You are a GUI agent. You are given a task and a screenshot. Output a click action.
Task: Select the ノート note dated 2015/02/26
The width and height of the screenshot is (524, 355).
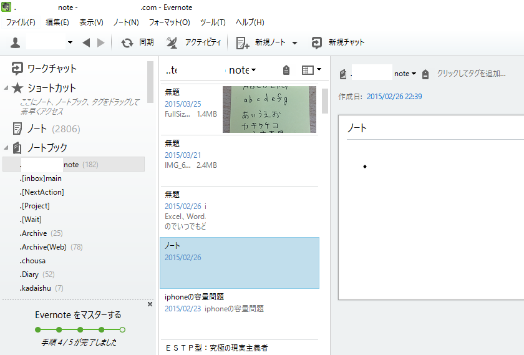[240, 263]
